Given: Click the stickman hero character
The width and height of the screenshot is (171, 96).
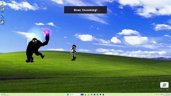Looking at the screenshot, I should coord(73,53).
